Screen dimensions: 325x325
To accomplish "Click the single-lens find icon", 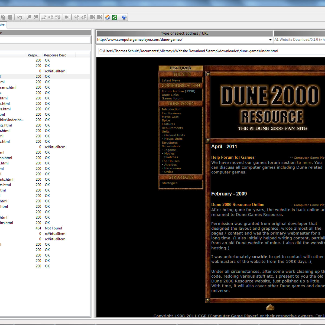I will (x=29, y=17).
